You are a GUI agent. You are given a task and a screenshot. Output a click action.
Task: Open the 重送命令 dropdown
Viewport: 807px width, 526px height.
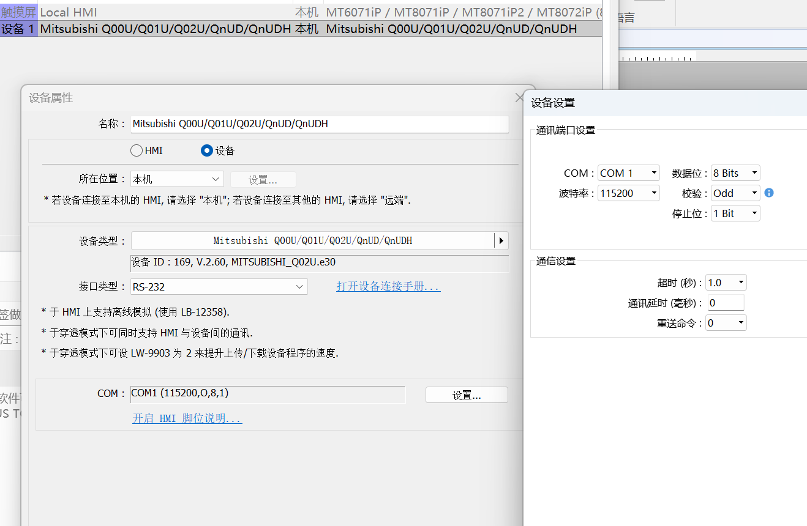pyautogui.click(x=726, y=323)
